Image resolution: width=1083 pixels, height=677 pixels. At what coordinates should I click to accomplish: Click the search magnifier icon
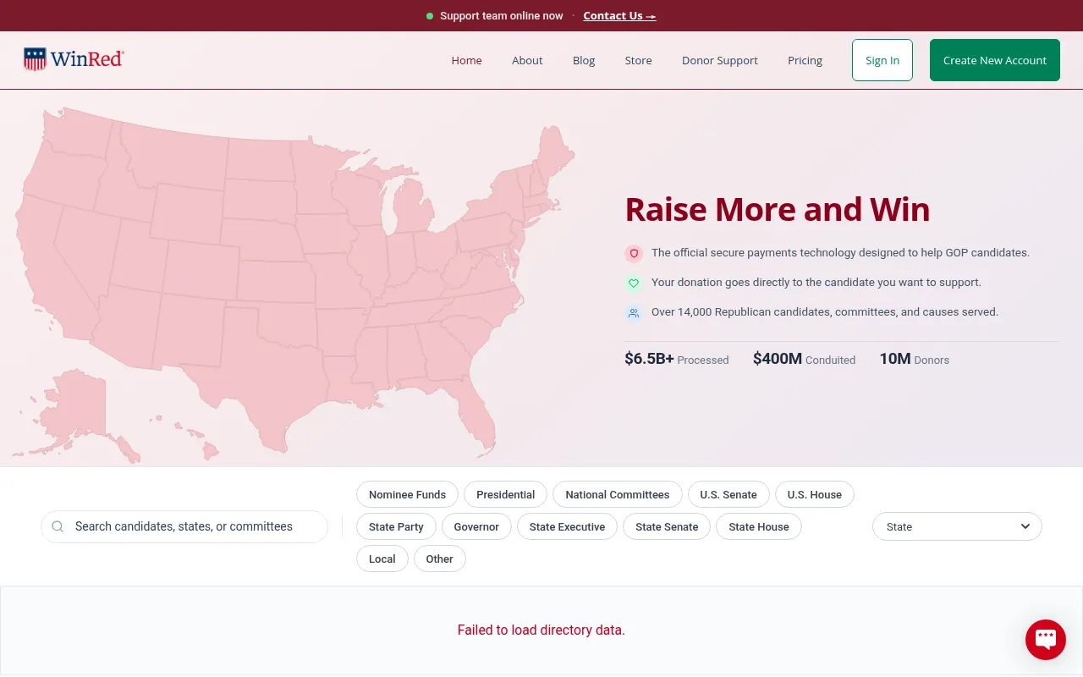(x=58, y=526)
